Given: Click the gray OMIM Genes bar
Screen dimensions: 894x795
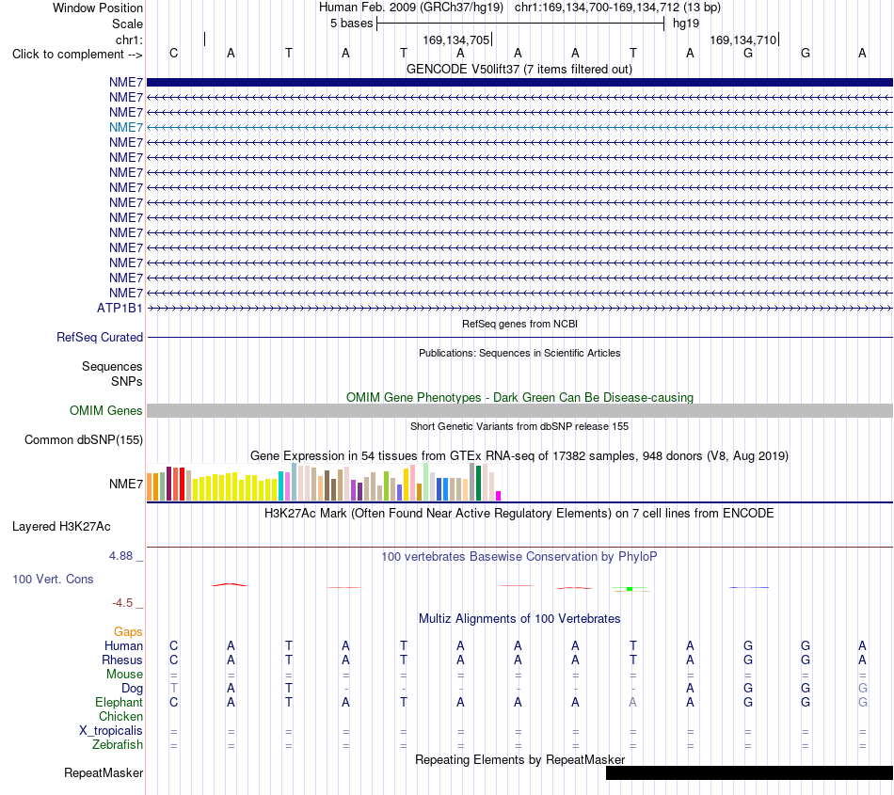Looking at the screenshot, I should [x=519, y=410].
